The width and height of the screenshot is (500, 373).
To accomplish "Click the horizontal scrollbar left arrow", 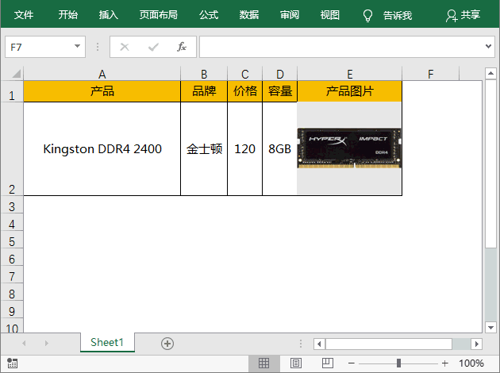I will (319, 344).
